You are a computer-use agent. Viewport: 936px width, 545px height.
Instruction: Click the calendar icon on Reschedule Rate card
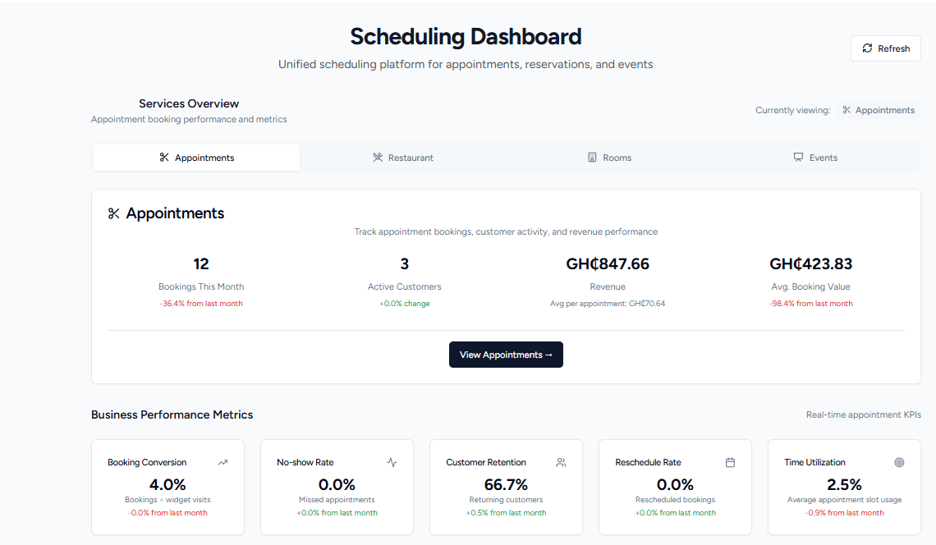tap(730, 463)
